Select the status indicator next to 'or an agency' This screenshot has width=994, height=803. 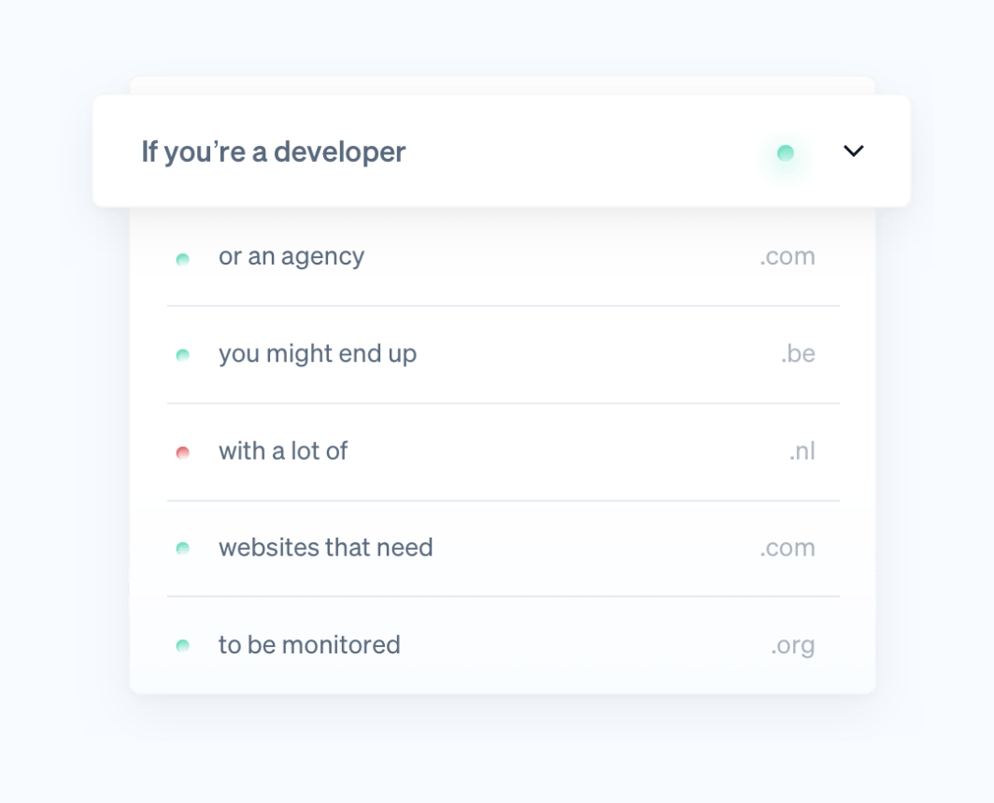pyautogui.click(x=183, y=257)
